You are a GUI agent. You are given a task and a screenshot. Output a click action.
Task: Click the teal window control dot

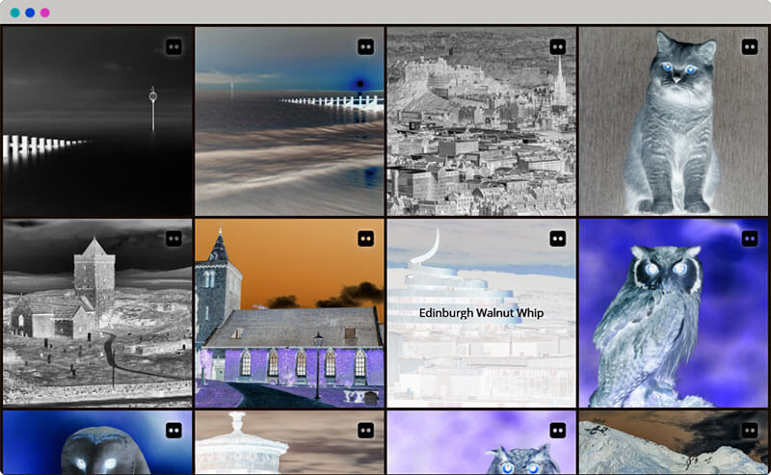click(15, 13)
